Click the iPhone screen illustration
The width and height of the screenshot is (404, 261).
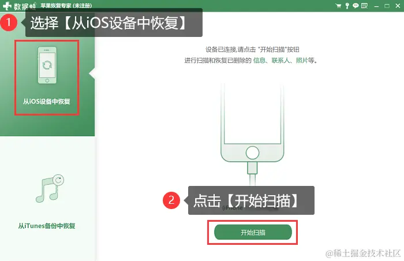[252, 114]
